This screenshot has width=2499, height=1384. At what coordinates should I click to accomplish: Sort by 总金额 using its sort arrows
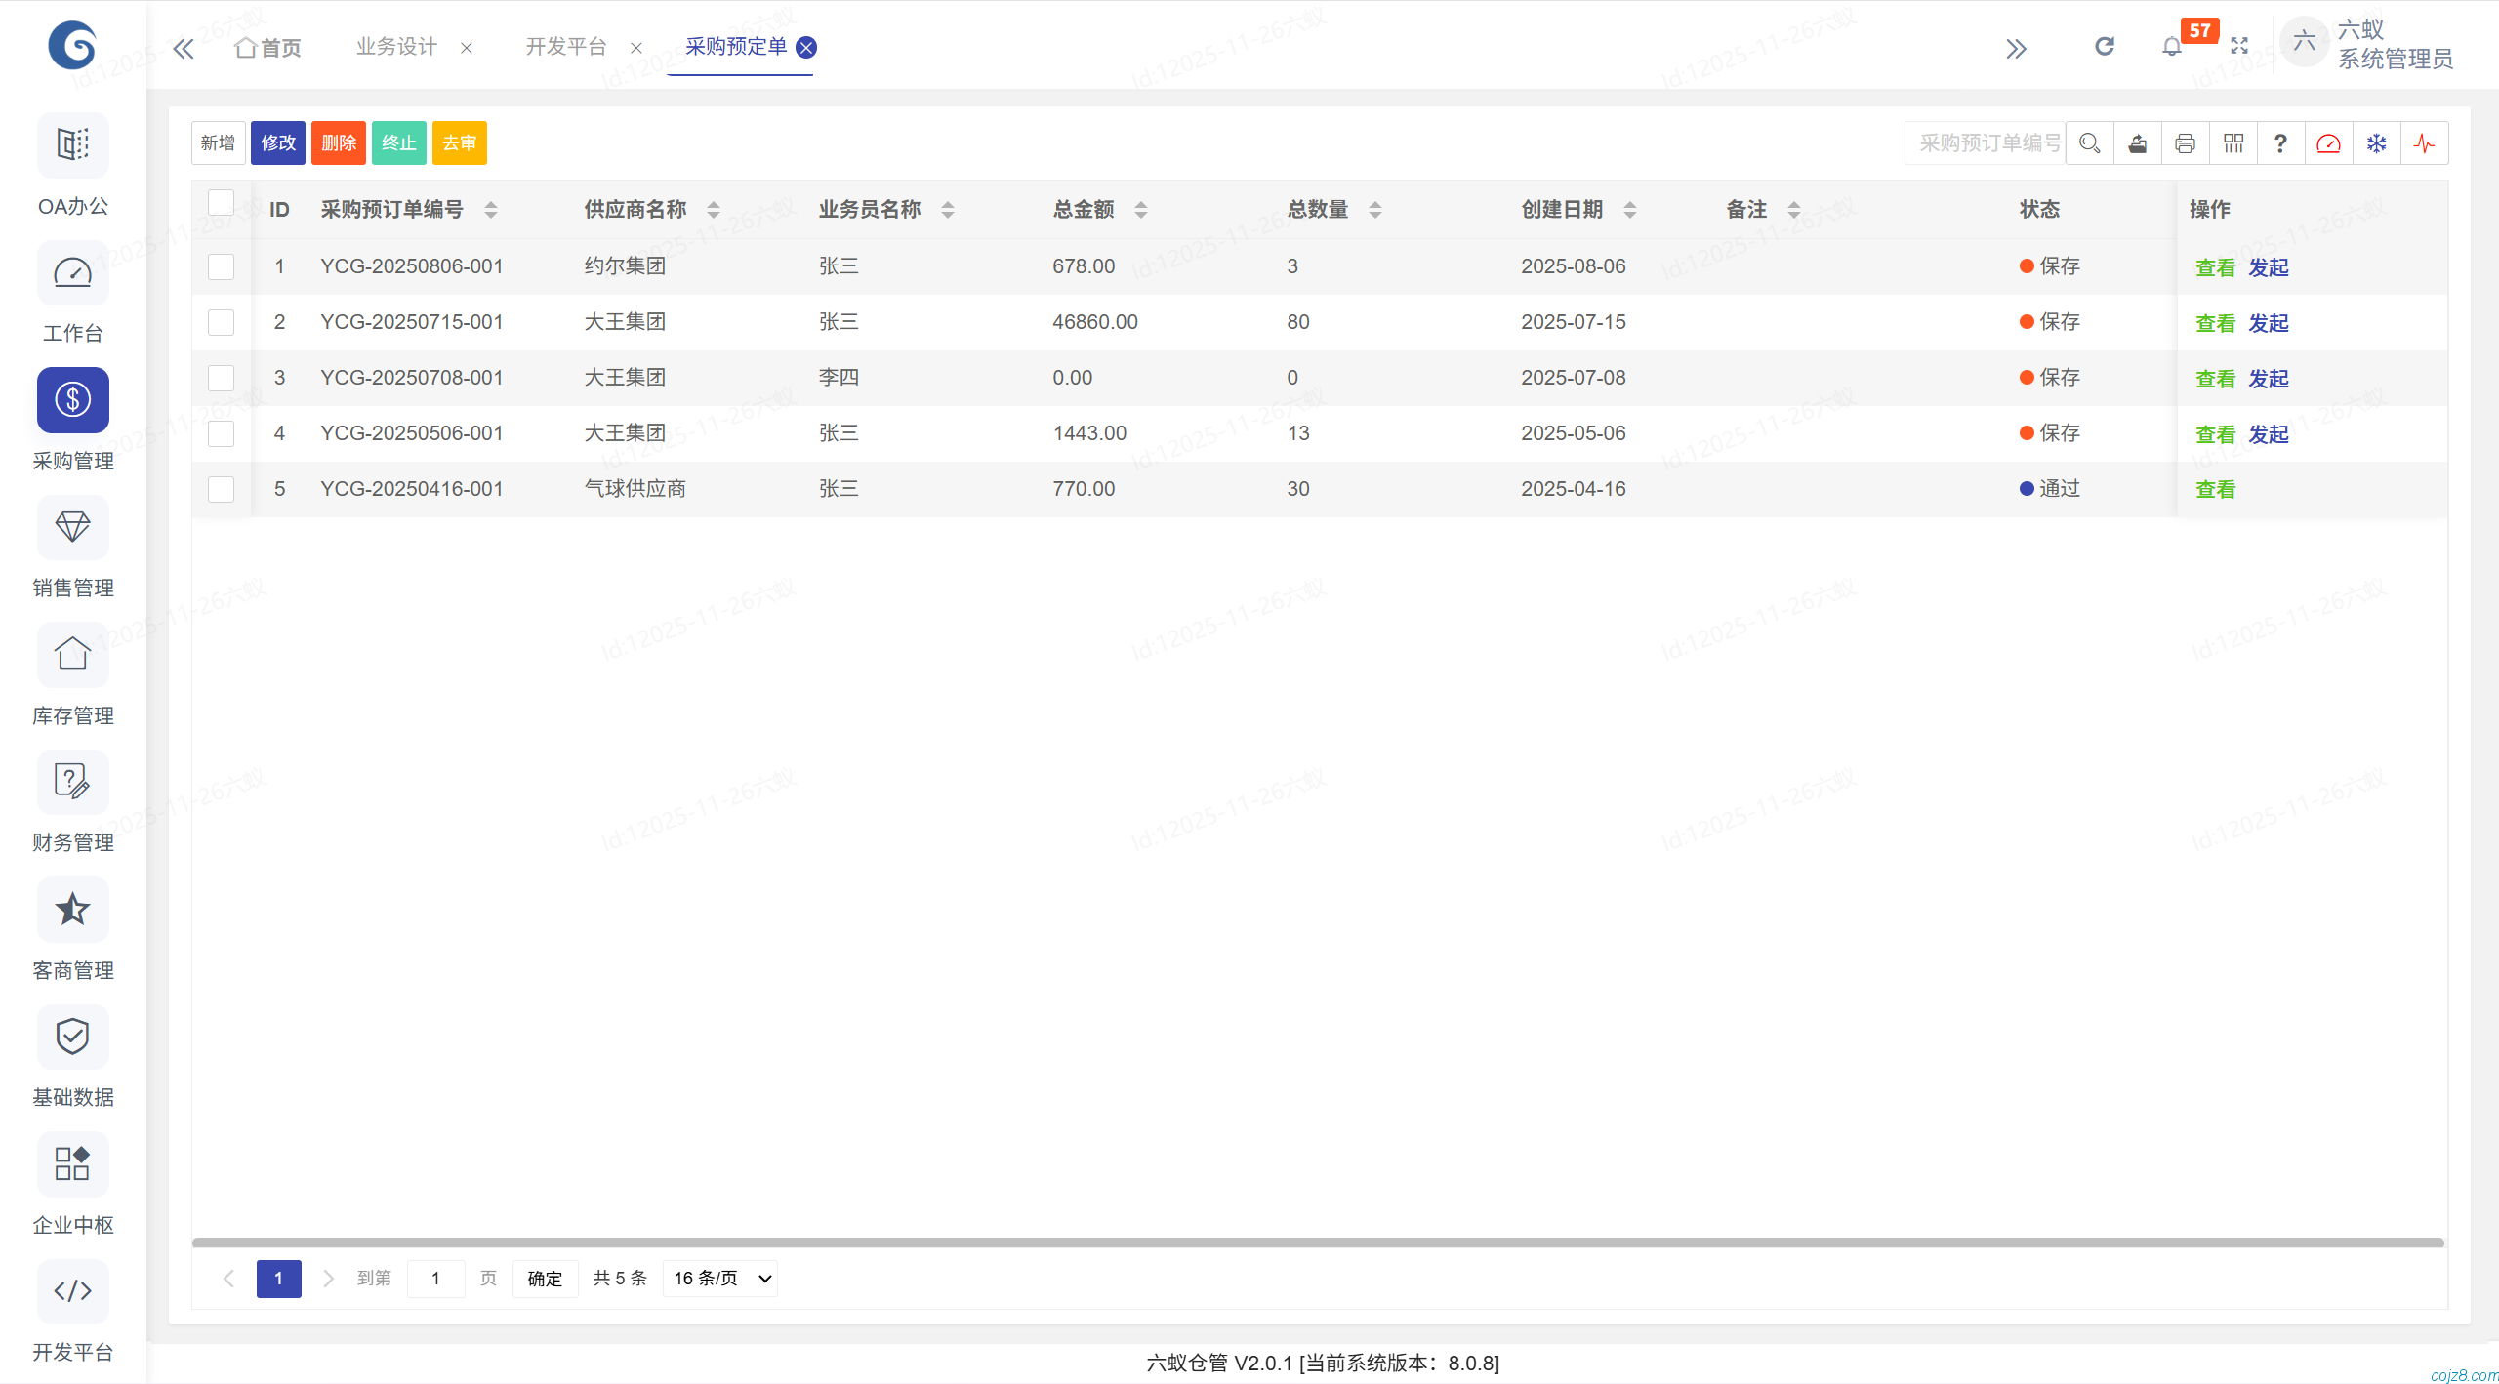(x=1140, y=209)
